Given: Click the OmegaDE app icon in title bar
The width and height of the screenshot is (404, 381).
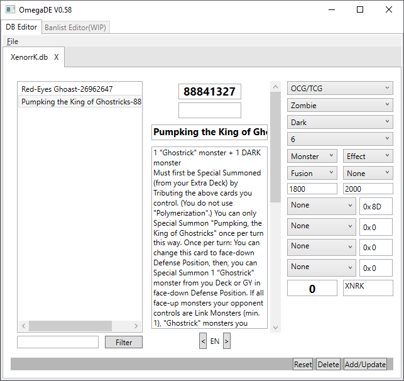Looking at the screenshot, I should pos(10,10).
